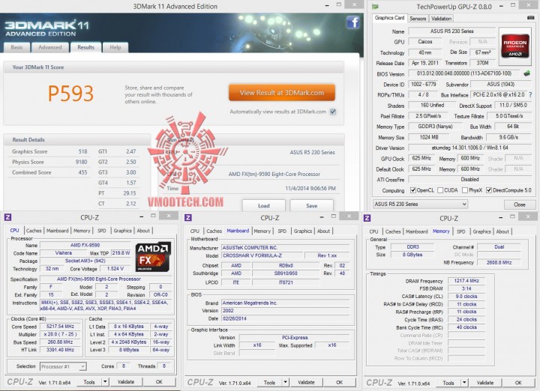Screen dimensions: 540x391
Task: Click the Physics Score value 9180
Action: tap(81, 162)
